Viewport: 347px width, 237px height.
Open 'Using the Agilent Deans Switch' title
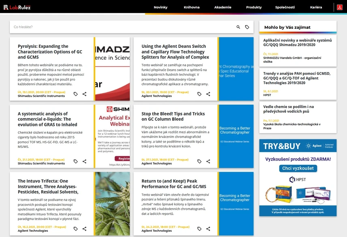[x=175, y=52]
